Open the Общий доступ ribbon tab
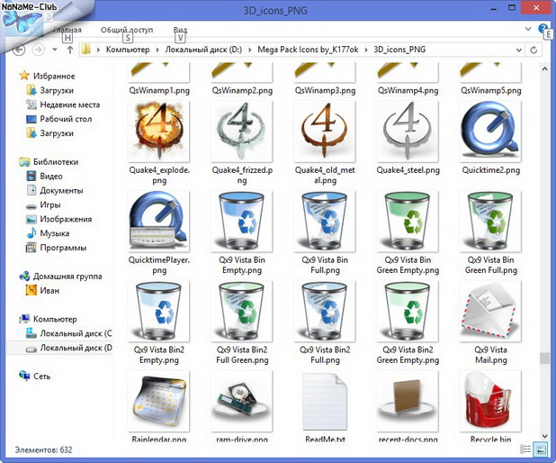 point(127,30)
